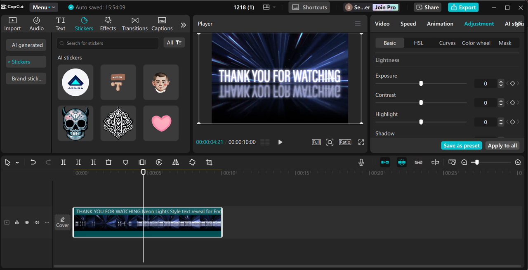This screenshot has width=528, height=270.
Task: Open the Menu dropdown next to CapCut logo
Action: (44, 7)
